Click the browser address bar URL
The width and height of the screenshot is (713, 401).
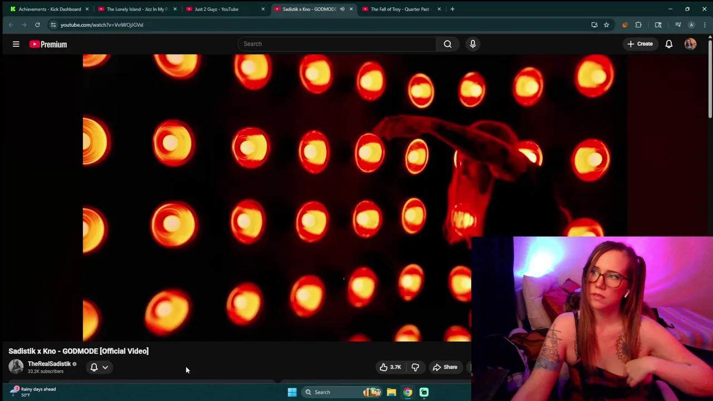pos(102,25)
